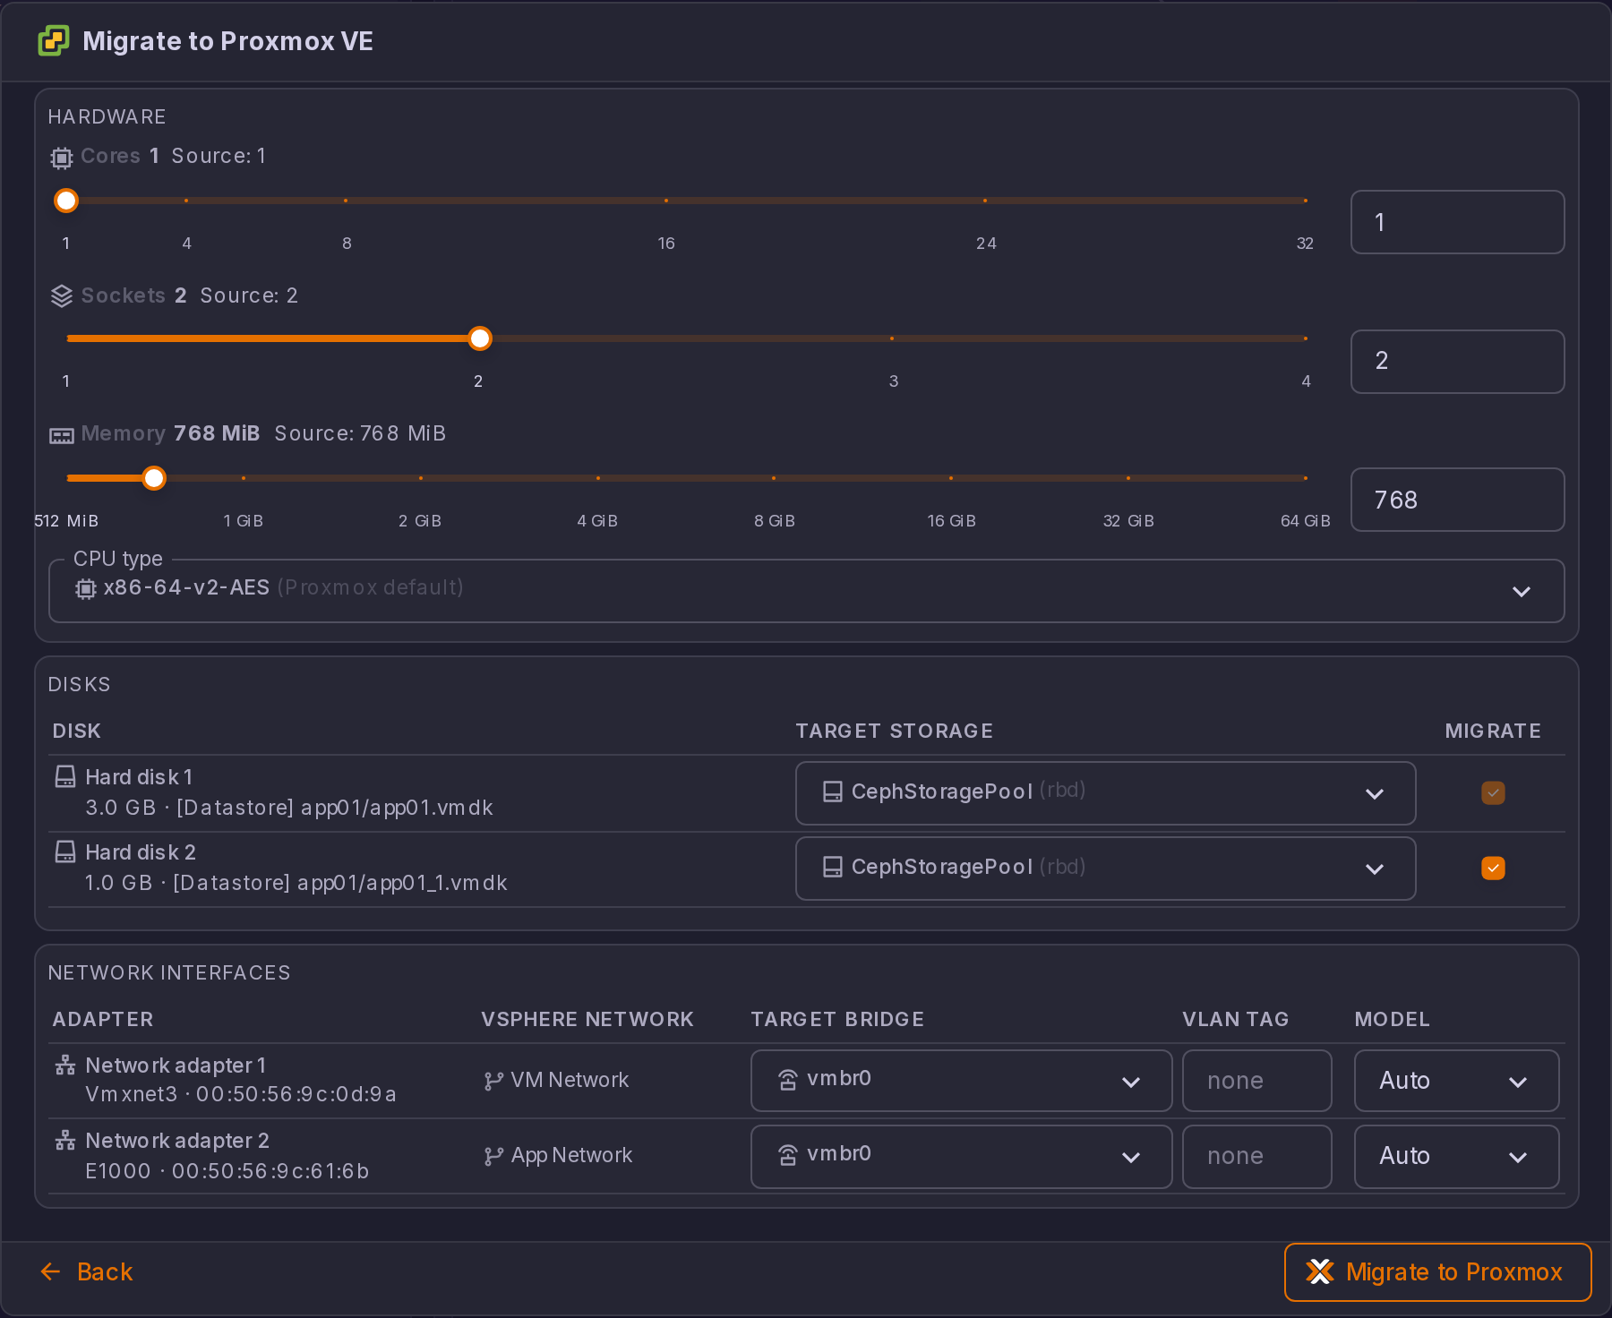1612x1318 pixels.
Task: Open Model dropdown for Network adapter 1
Action: pyautogui.click(x=1456, y=1081)
